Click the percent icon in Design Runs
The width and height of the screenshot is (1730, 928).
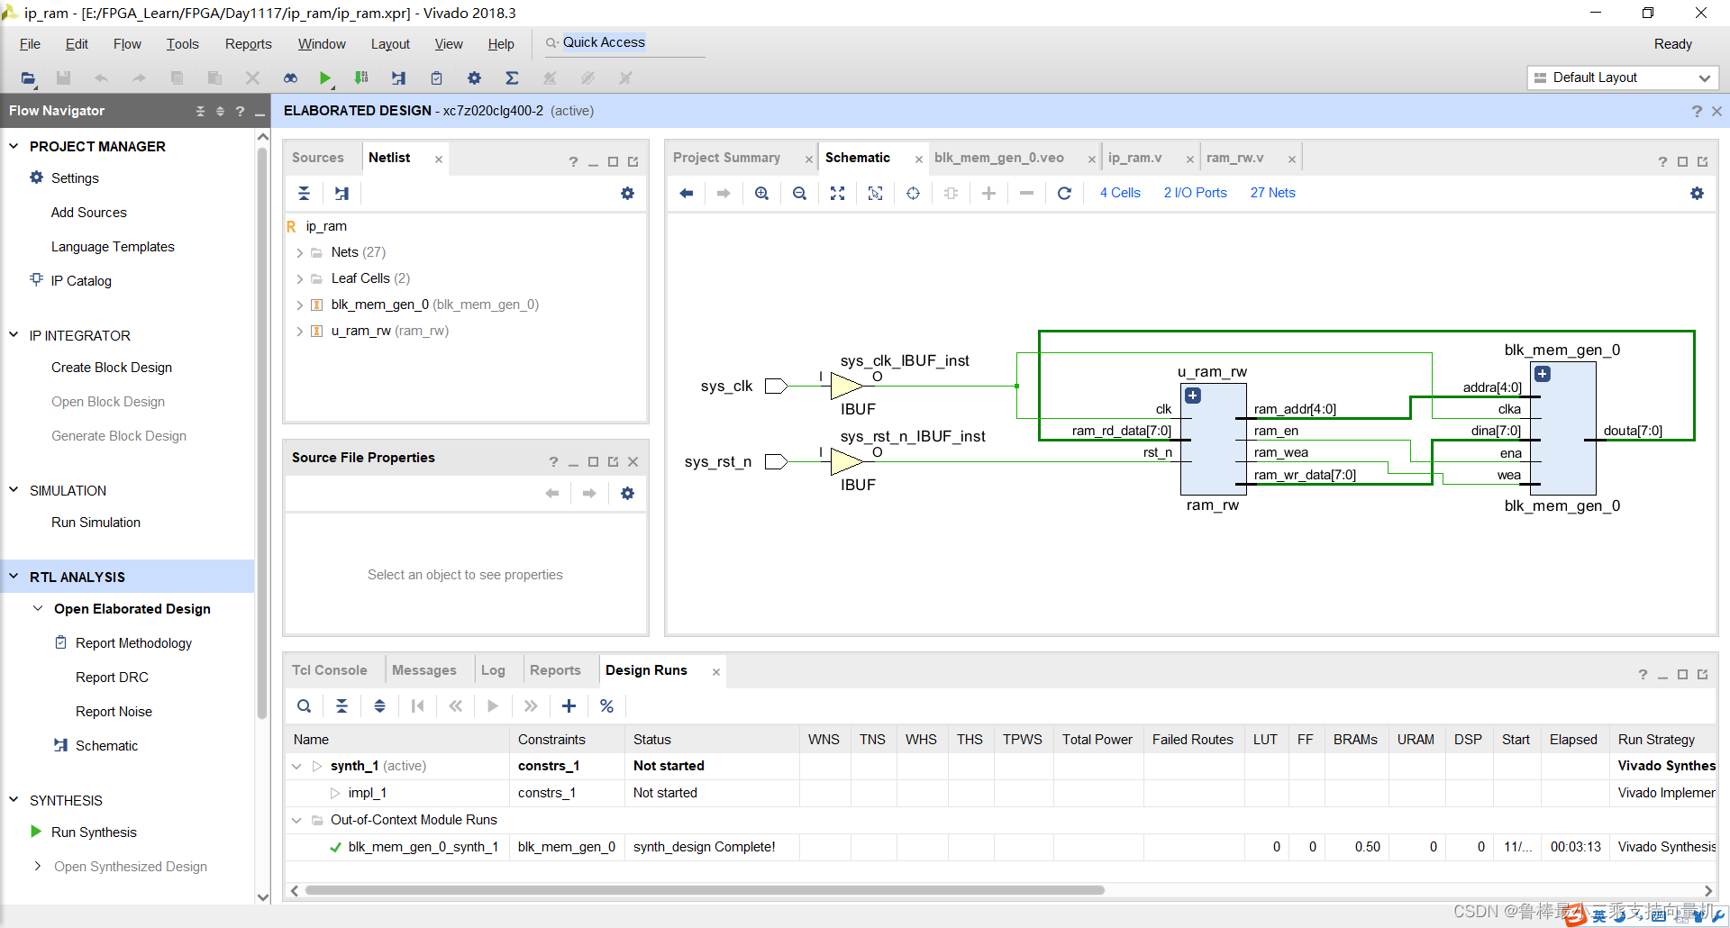pyautogui.click(x=606, y=706)
